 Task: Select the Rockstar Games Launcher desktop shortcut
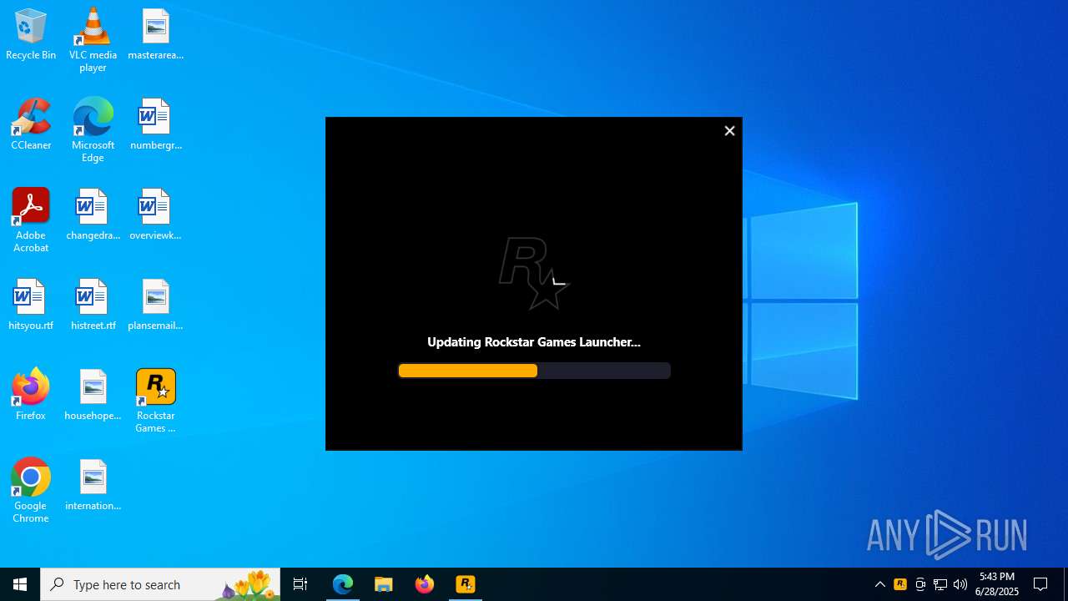tap(155, 401)
